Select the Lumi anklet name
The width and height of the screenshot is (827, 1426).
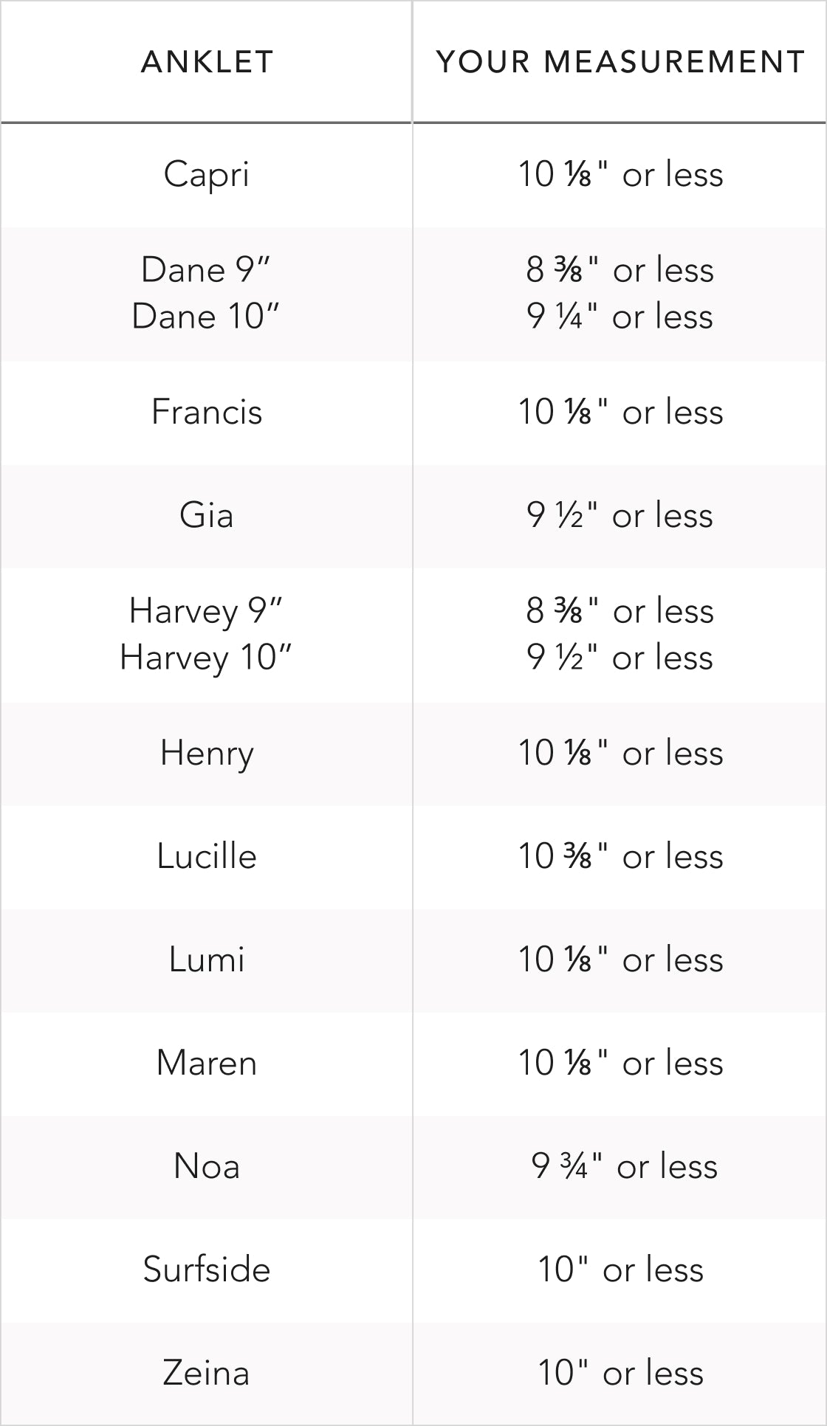(x=207, y=960)
